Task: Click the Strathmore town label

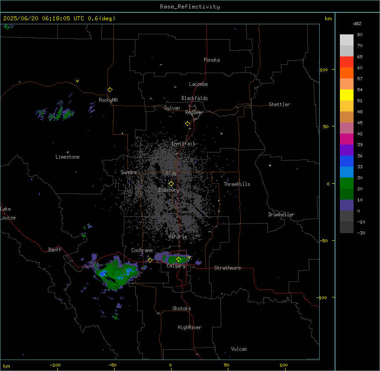Action: tap(227, 268)
